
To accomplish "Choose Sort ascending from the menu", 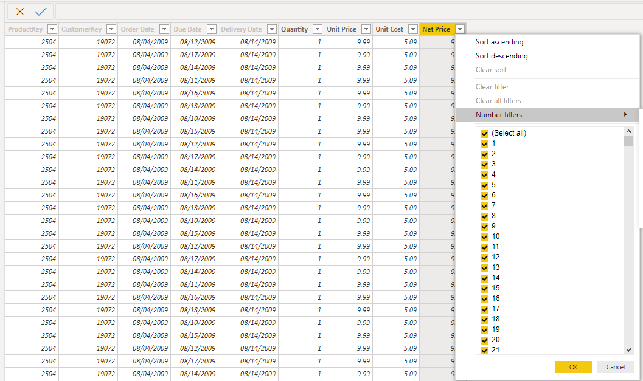I will (499, 42).
